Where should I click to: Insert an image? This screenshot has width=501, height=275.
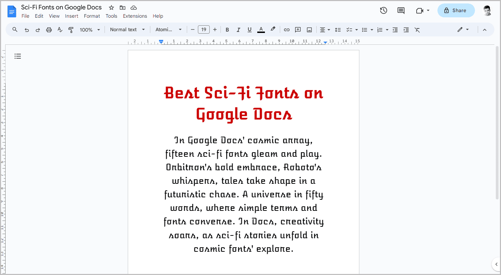coord(309,29)
